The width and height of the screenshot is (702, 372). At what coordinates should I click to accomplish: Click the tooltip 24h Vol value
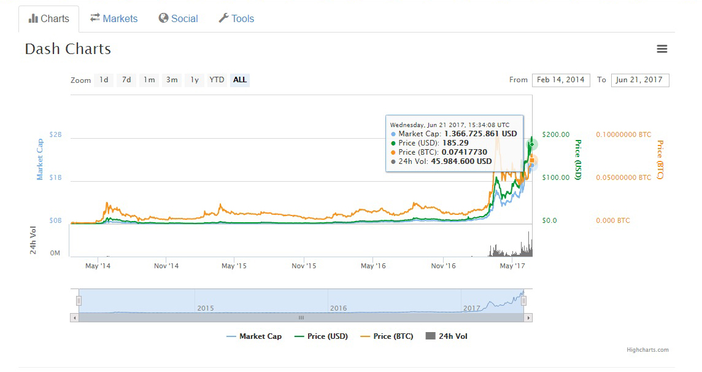[x=461, y=161]
